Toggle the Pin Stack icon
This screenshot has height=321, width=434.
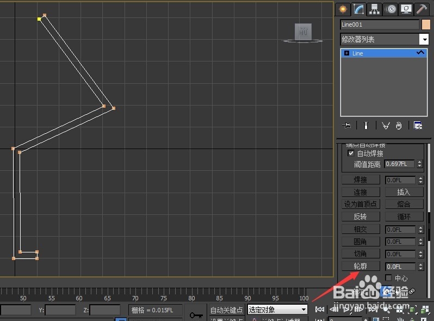pyautogui.click(x=346, y=126)
